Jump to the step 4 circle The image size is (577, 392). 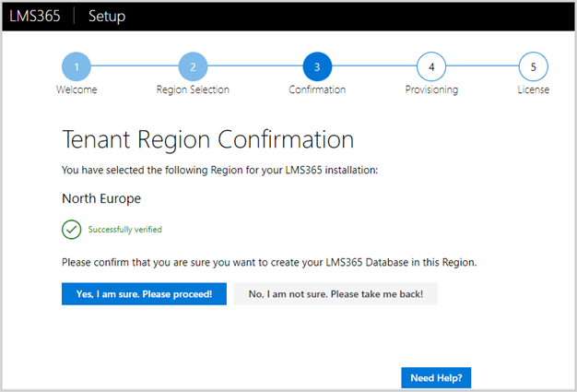(431, 66)
